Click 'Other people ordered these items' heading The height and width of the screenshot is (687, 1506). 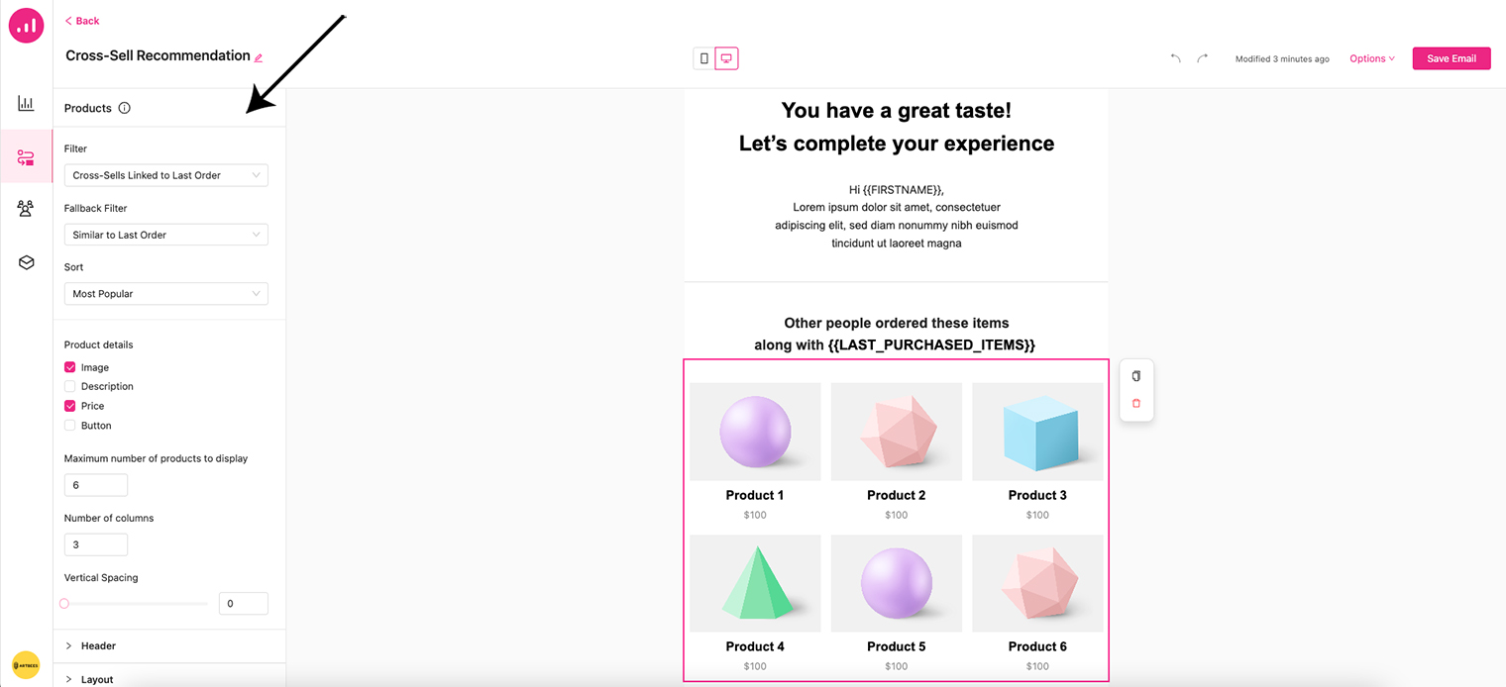(897, 323)
